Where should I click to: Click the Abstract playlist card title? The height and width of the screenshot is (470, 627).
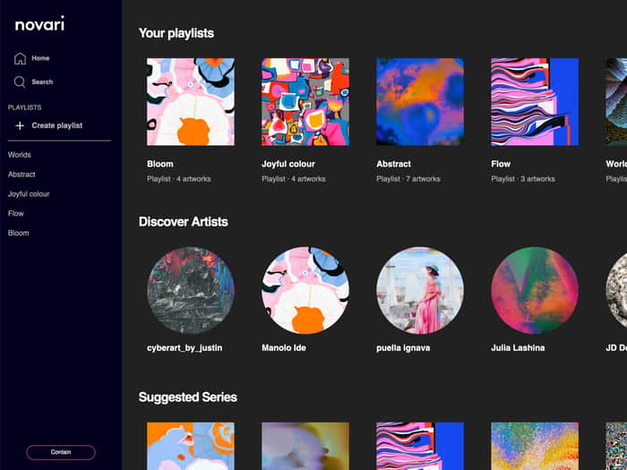[393, 164]
